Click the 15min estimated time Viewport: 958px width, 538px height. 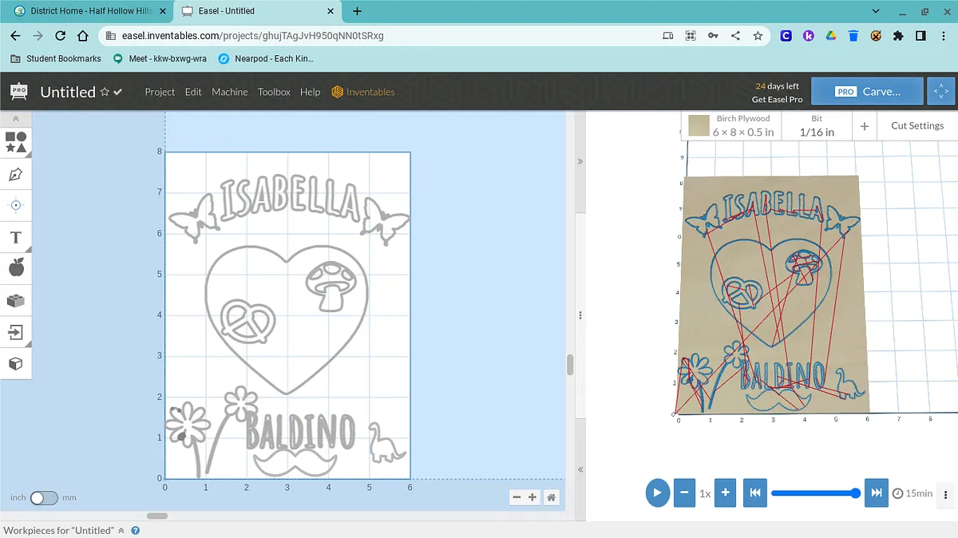912,493
